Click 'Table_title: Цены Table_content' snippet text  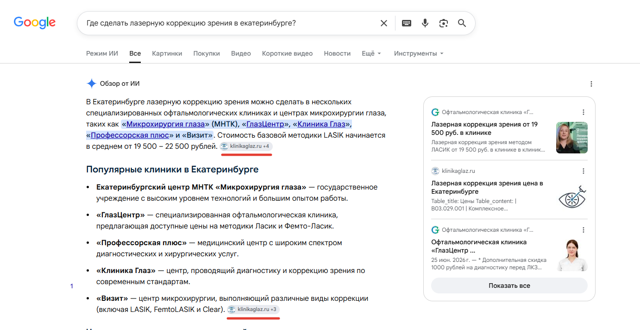pos(474,205)
